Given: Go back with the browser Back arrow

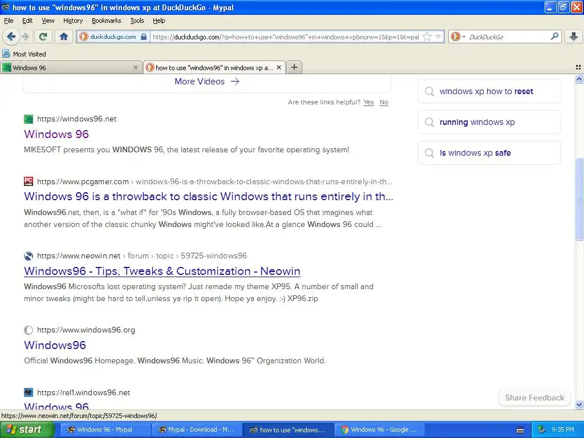Looking at the screenshot, I should pos(11,36).
